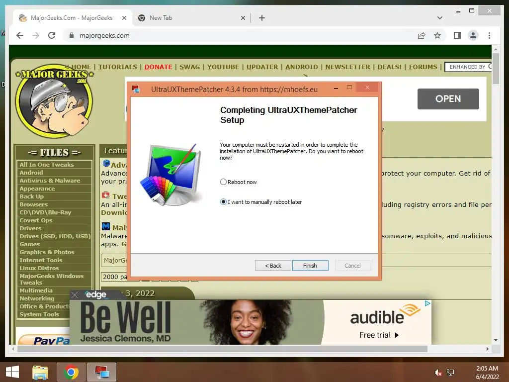Open the ANDROID menu link
The height and width of the screenshot is (382, 509).
[302, 67]
